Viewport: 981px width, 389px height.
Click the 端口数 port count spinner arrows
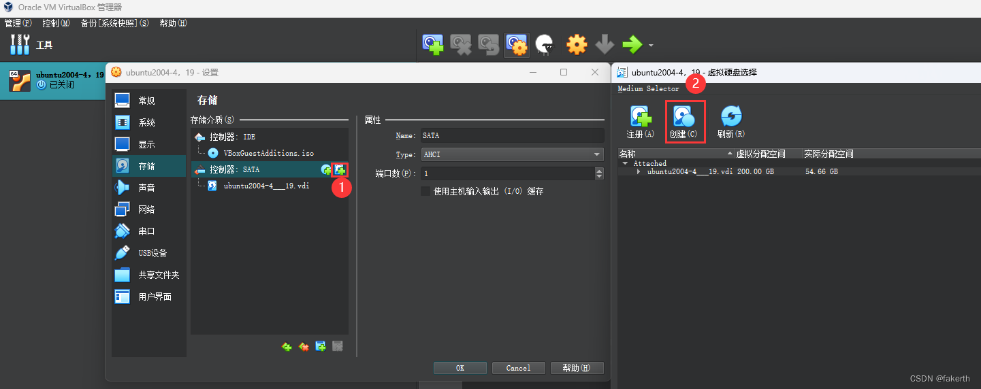click(599, 173)
